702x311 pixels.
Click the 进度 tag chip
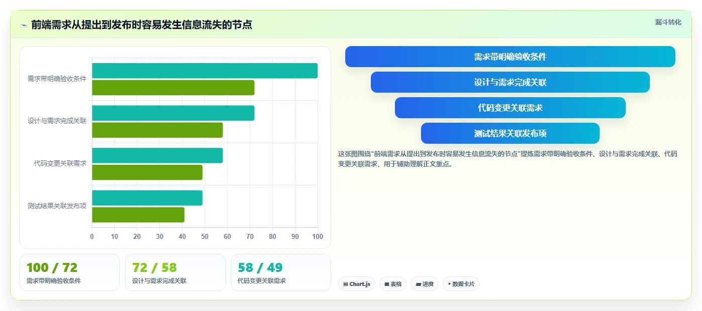425,284
